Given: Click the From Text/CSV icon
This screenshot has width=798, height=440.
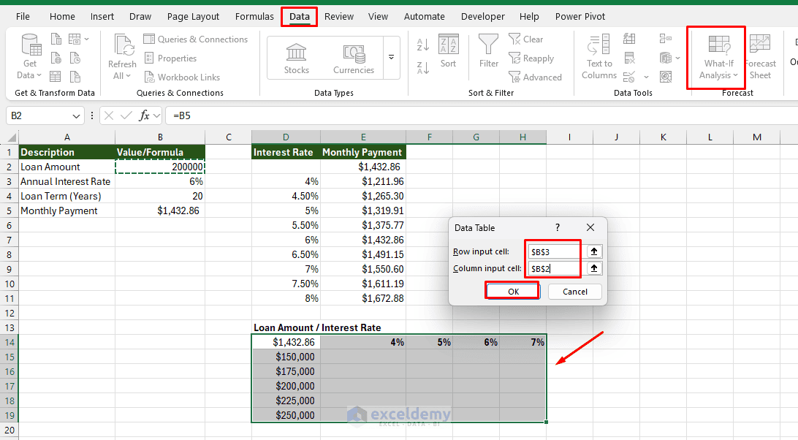Looking at the screenshot, I should point(56,39).
